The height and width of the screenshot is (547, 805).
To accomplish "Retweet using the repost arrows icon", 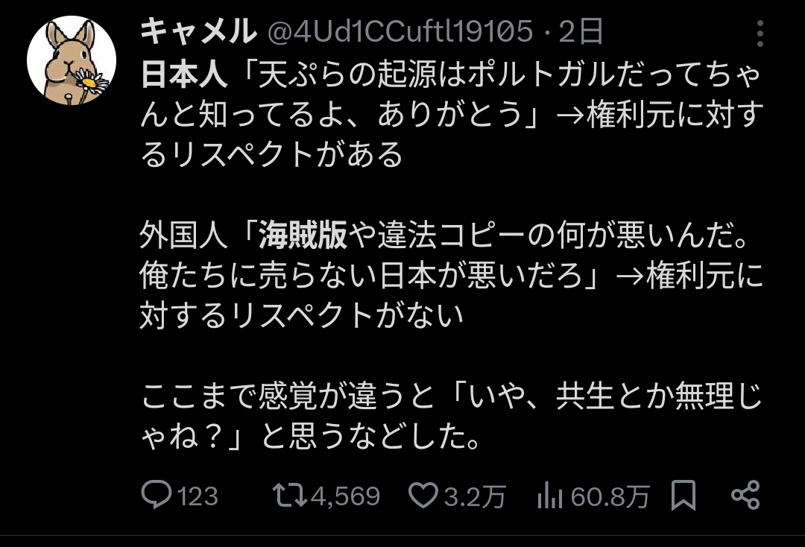I will click(x=289, y=496).
